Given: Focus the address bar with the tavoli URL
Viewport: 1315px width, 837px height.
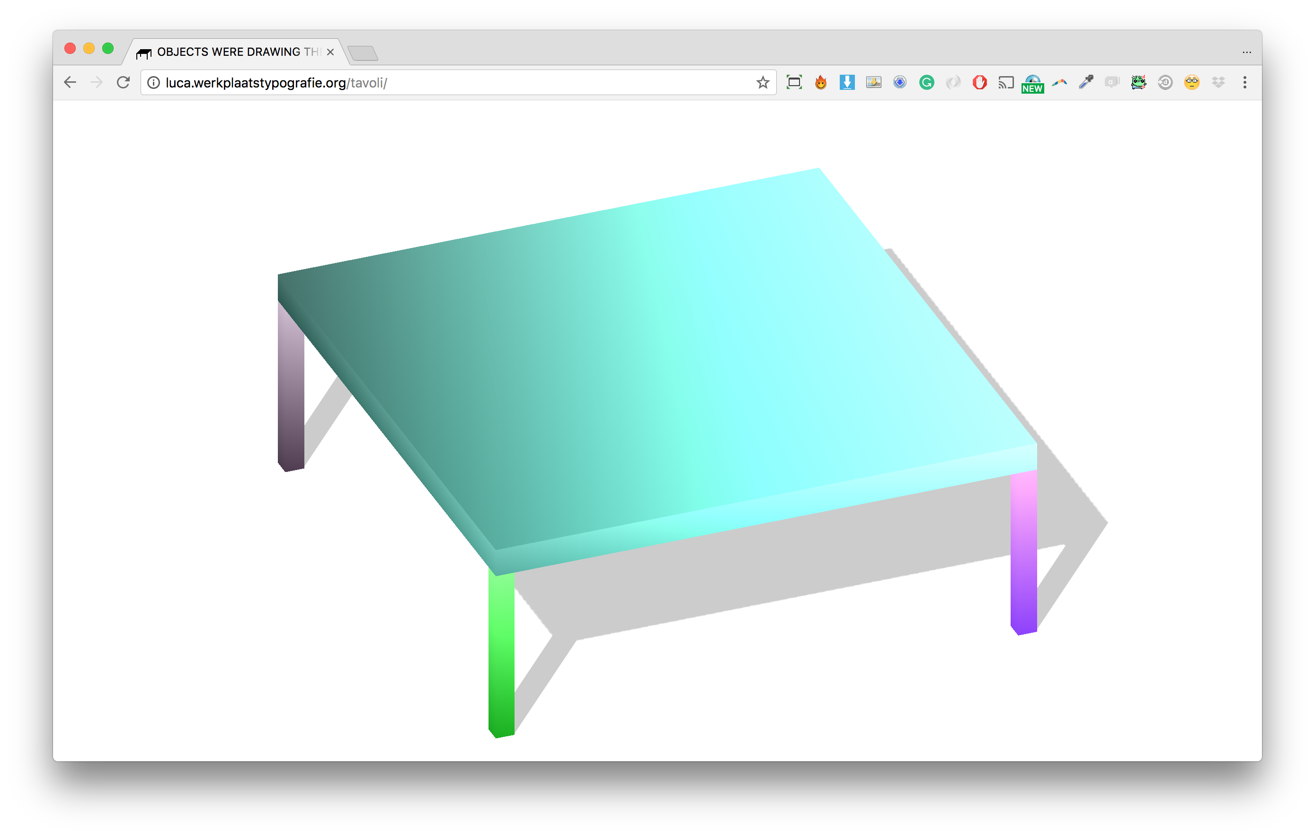Looking at the screenshot, I should (x=458, y=82).
